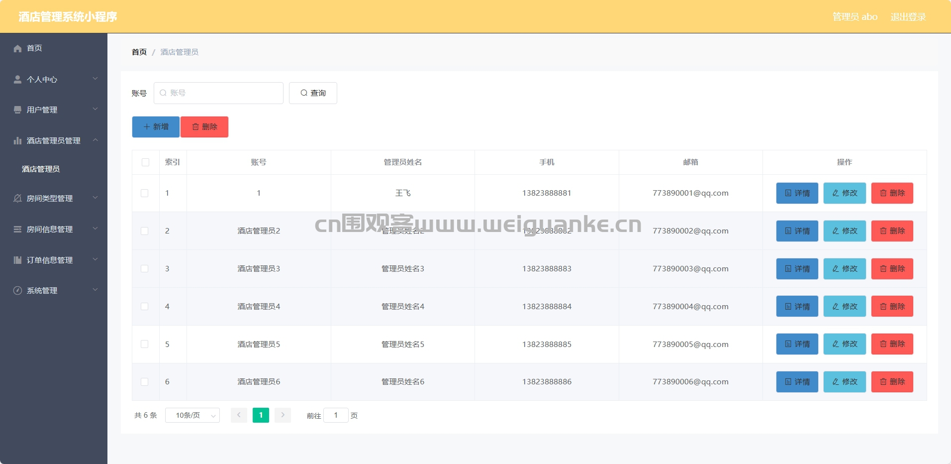Click the 账号 search input field

point(218,93)
